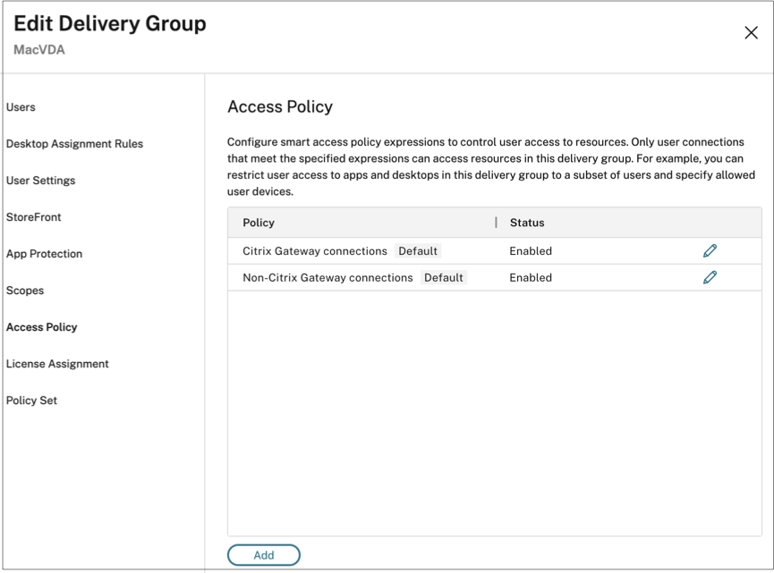Screen dimensions: 774x573
Task: Edit the Non-Citrix Gateway connections policy
Action: (x=710, y=277)
